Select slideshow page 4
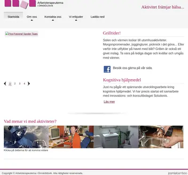188x175 pixels. pyautogui.click(x=24, y=83)
